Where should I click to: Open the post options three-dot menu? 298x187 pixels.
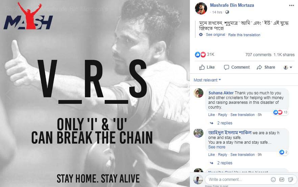(x=292, y=5)
